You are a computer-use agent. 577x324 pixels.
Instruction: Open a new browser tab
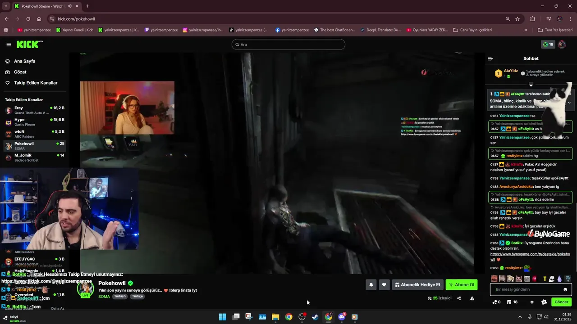tap(87, 6)
